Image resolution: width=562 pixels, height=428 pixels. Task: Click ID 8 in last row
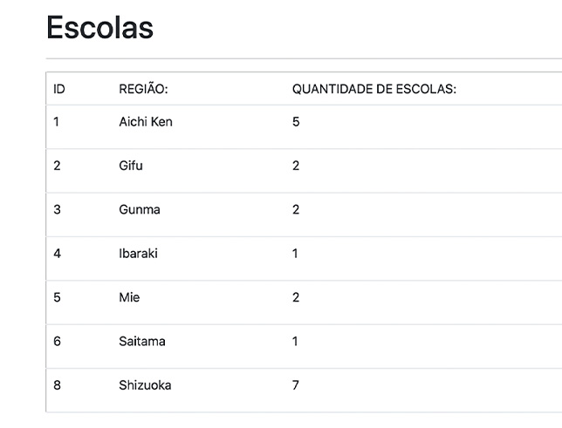point(57,385)
